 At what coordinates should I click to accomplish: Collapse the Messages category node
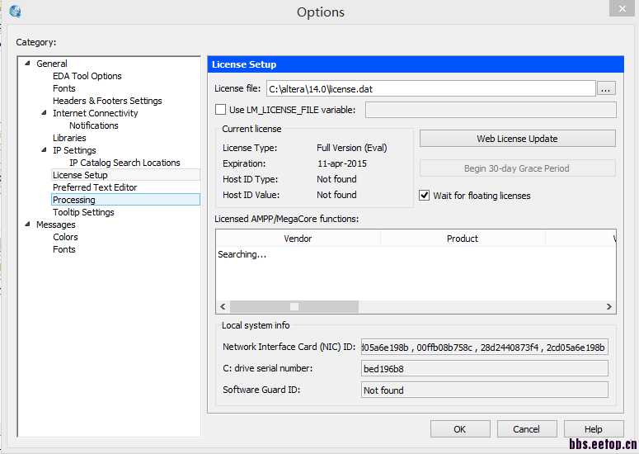[x=27, y=225]
